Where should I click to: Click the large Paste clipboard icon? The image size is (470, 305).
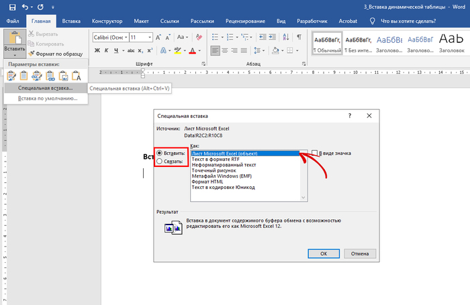pyautogui.click(x=15, y=38)
